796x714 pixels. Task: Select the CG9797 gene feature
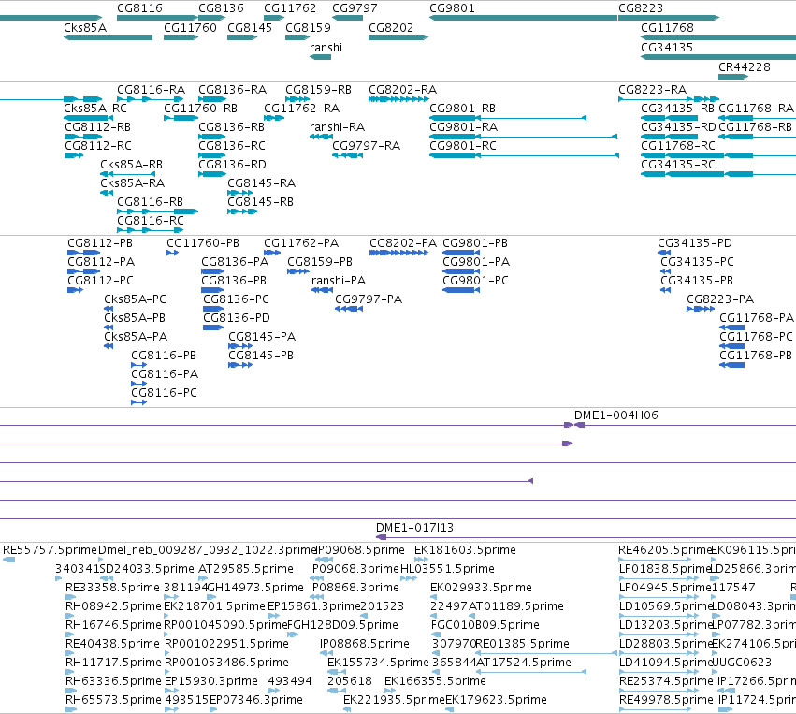(x=347, y=18)
